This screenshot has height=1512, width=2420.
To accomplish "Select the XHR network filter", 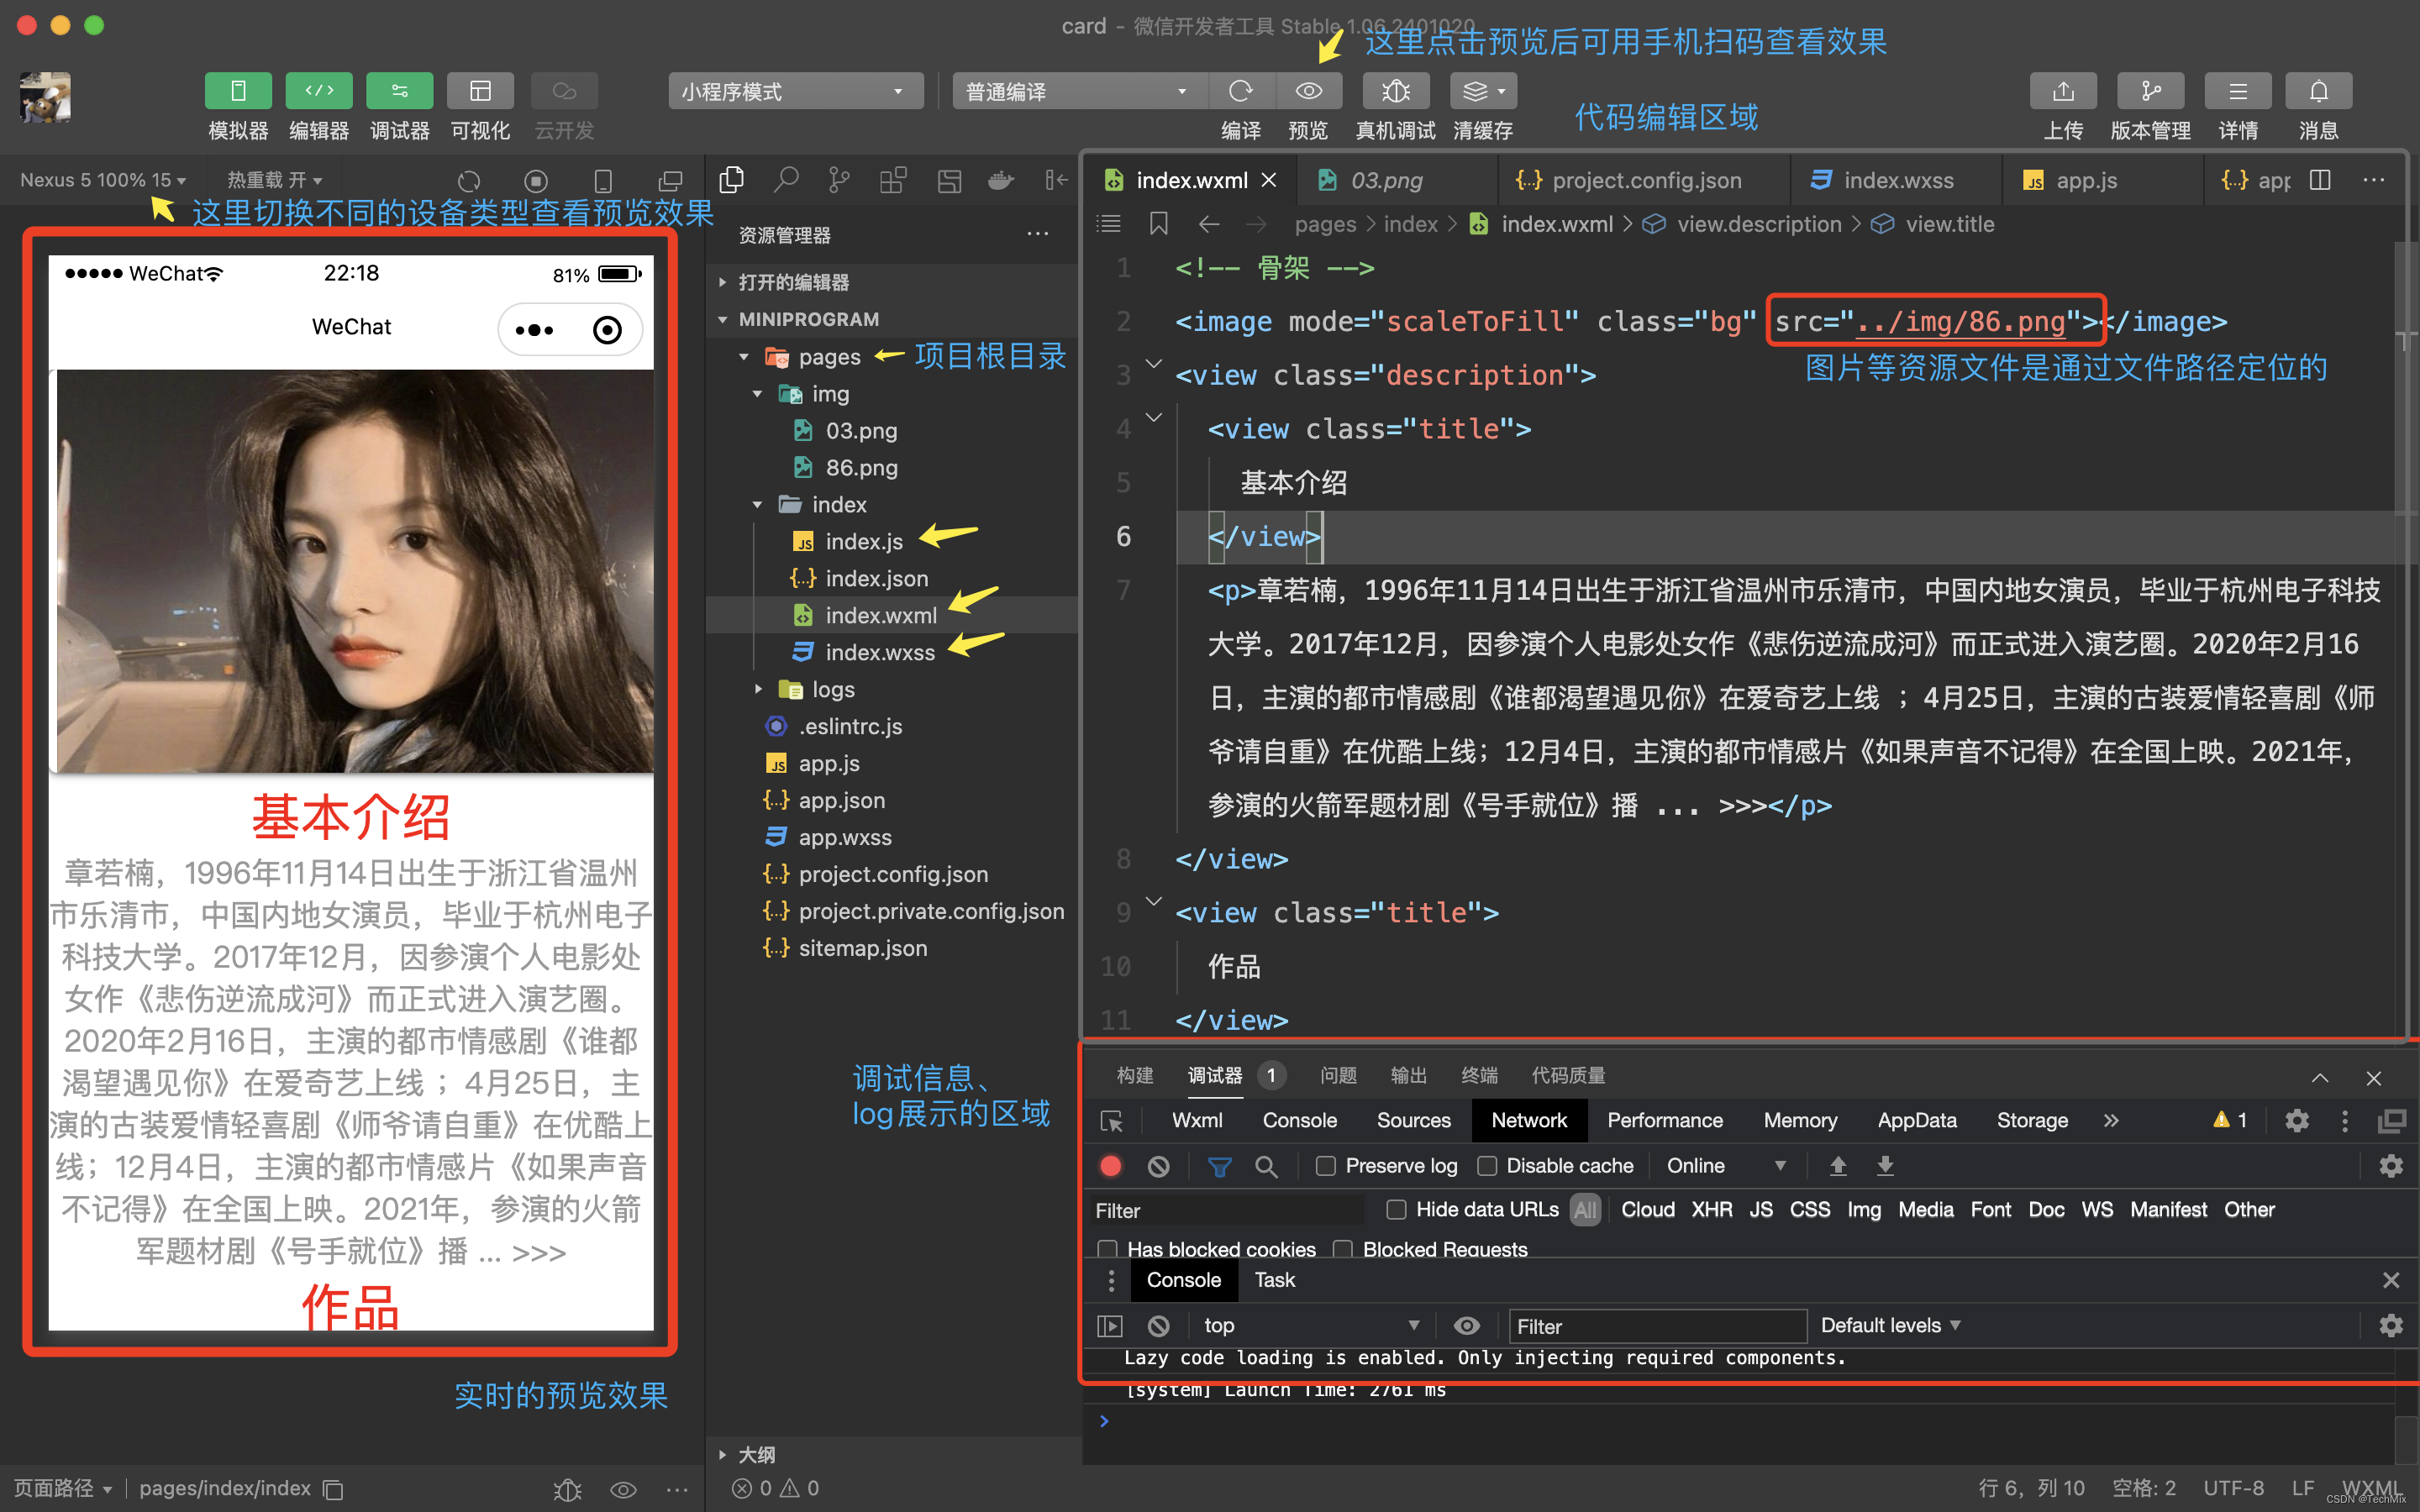I will (x=1711, y=1210).
